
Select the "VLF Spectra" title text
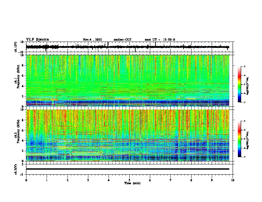[x=37, y=40]
